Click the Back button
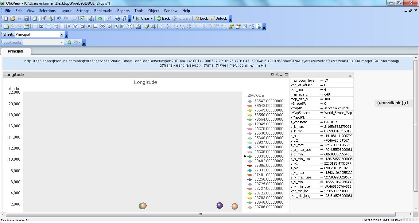This screenshot has height=223, width=419. [x=163, y=18]
